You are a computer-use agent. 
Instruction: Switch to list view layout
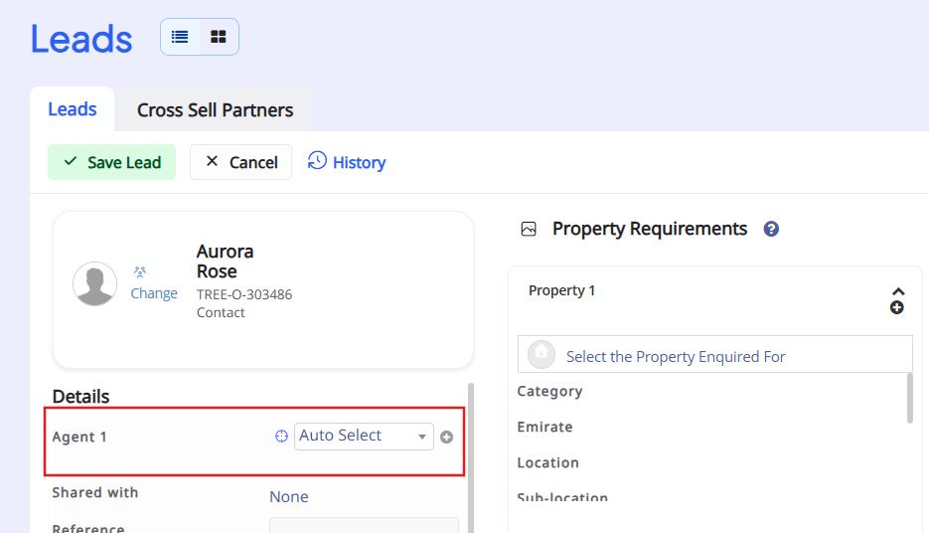click(180, 37)
